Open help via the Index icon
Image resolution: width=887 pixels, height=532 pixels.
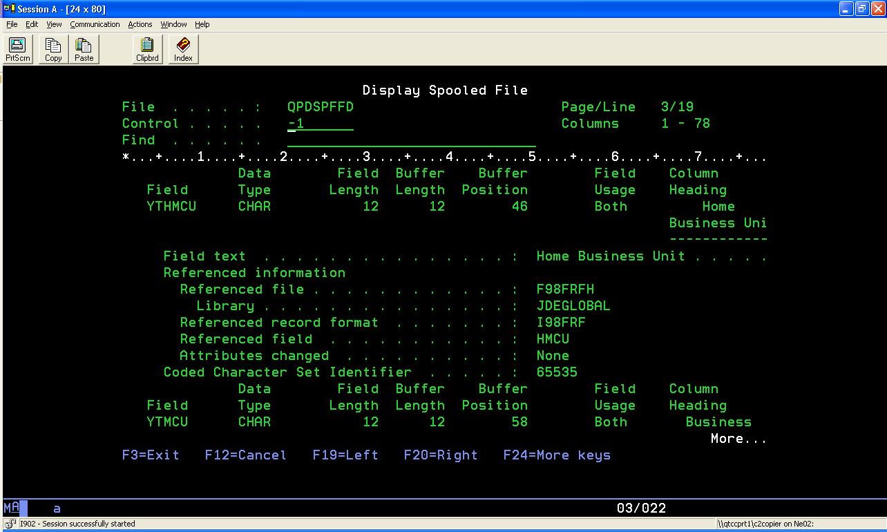pos(182,48)
